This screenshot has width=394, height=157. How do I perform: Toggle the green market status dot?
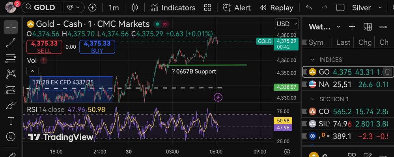157,24
